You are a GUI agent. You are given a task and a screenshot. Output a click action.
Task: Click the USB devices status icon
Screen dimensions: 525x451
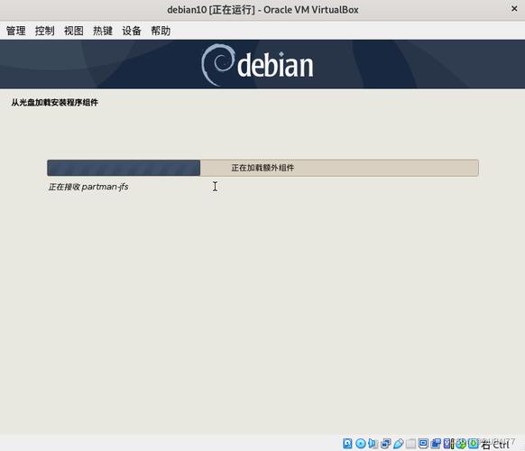pos(399,443)
